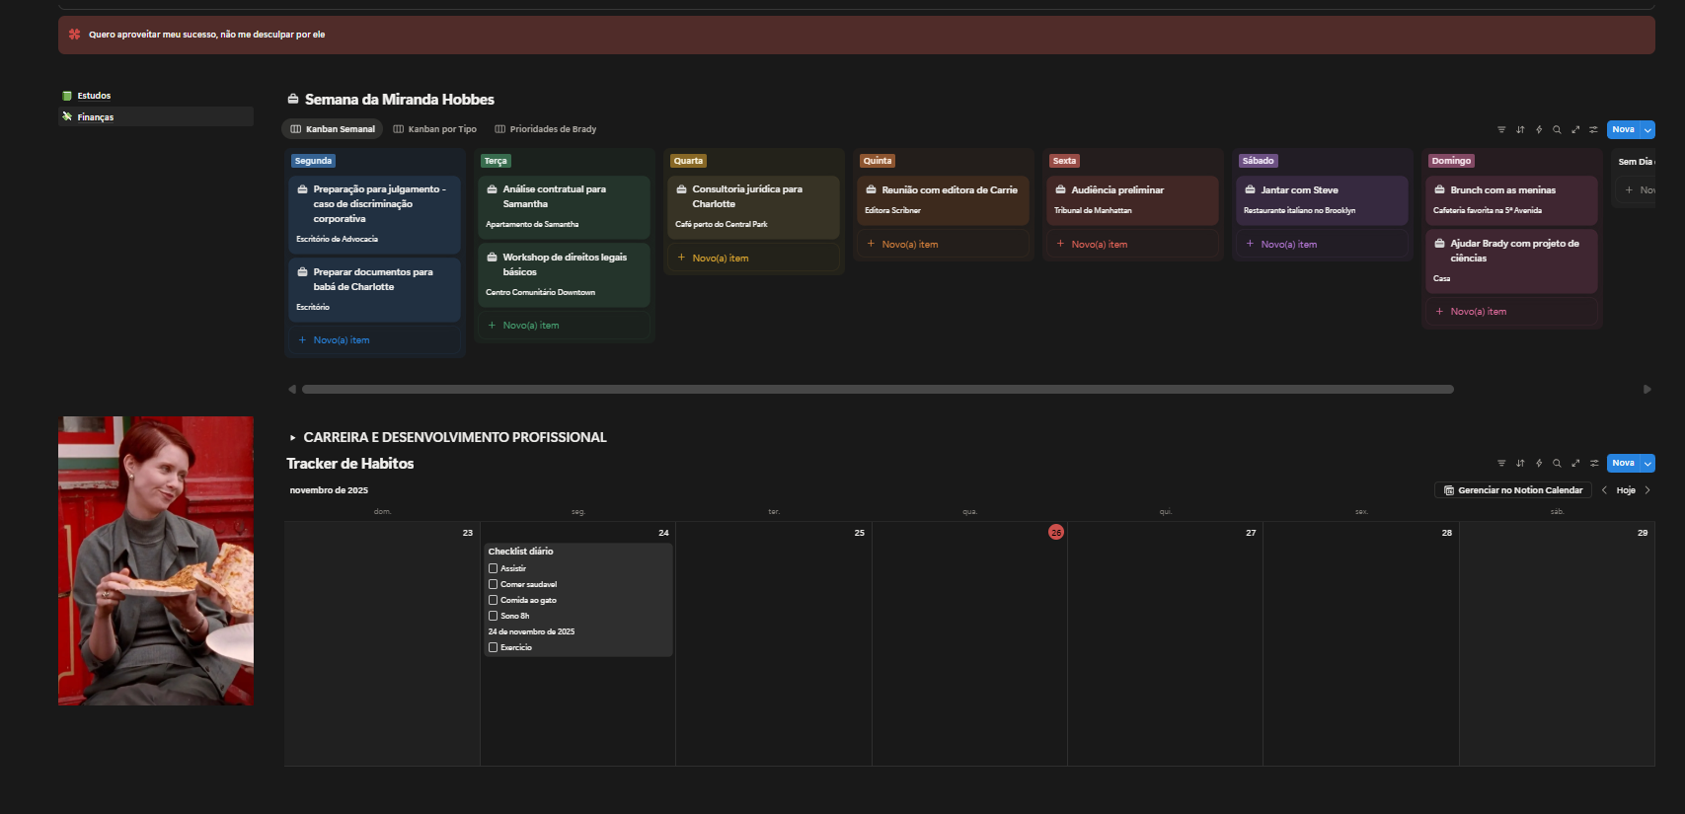Open dropdown arrow beside Kanban Nova button
Image resolution: width=1685 pixels, height=814 pixels.
tap(1647, 129)
